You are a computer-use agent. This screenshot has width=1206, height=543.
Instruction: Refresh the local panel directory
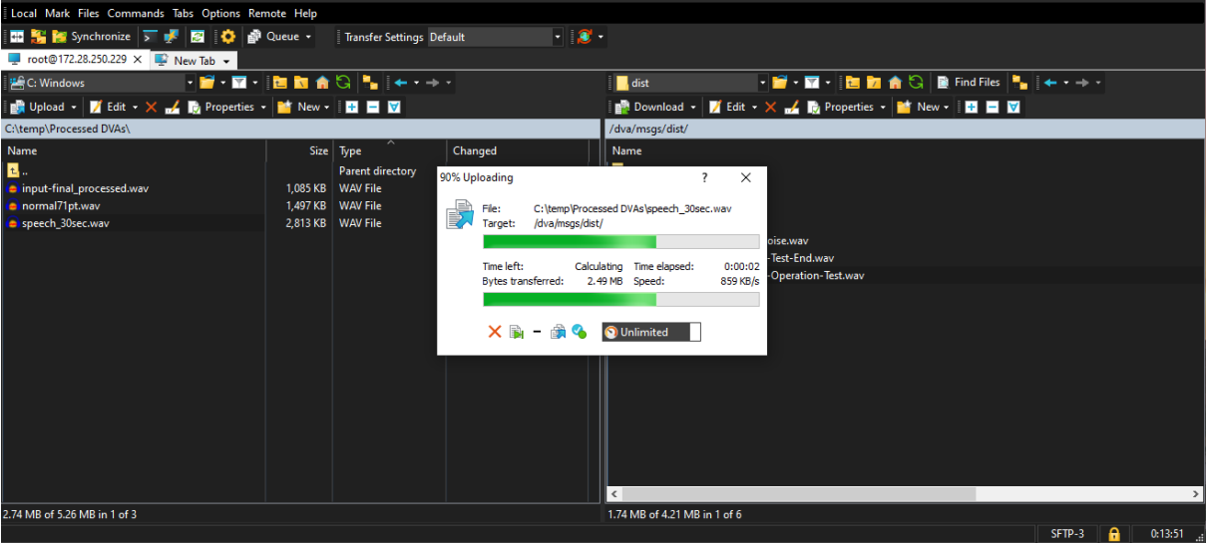coord(343,83)
